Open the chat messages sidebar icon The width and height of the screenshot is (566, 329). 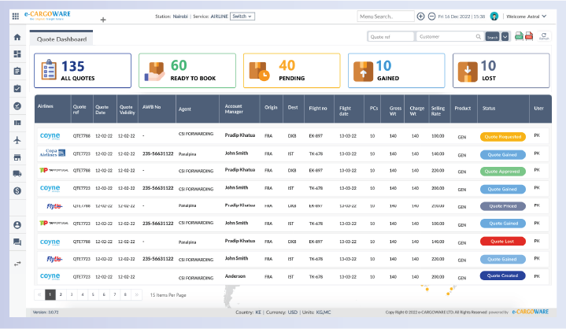pos(17,242)
